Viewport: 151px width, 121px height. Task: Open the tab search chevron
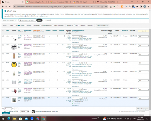[x=132, y=2]
